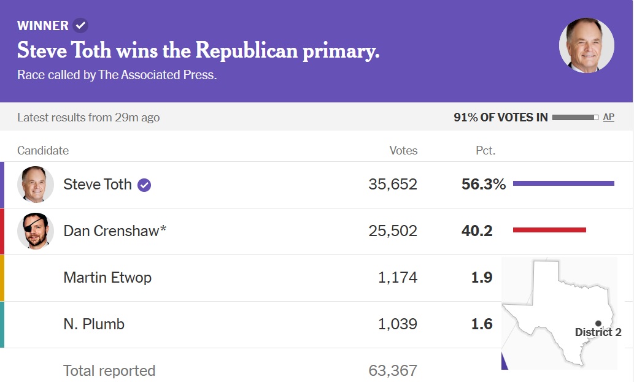This screenshot has width=634, height=382.
Task: Click the Pct. column header
Action: tap(485, 150)
